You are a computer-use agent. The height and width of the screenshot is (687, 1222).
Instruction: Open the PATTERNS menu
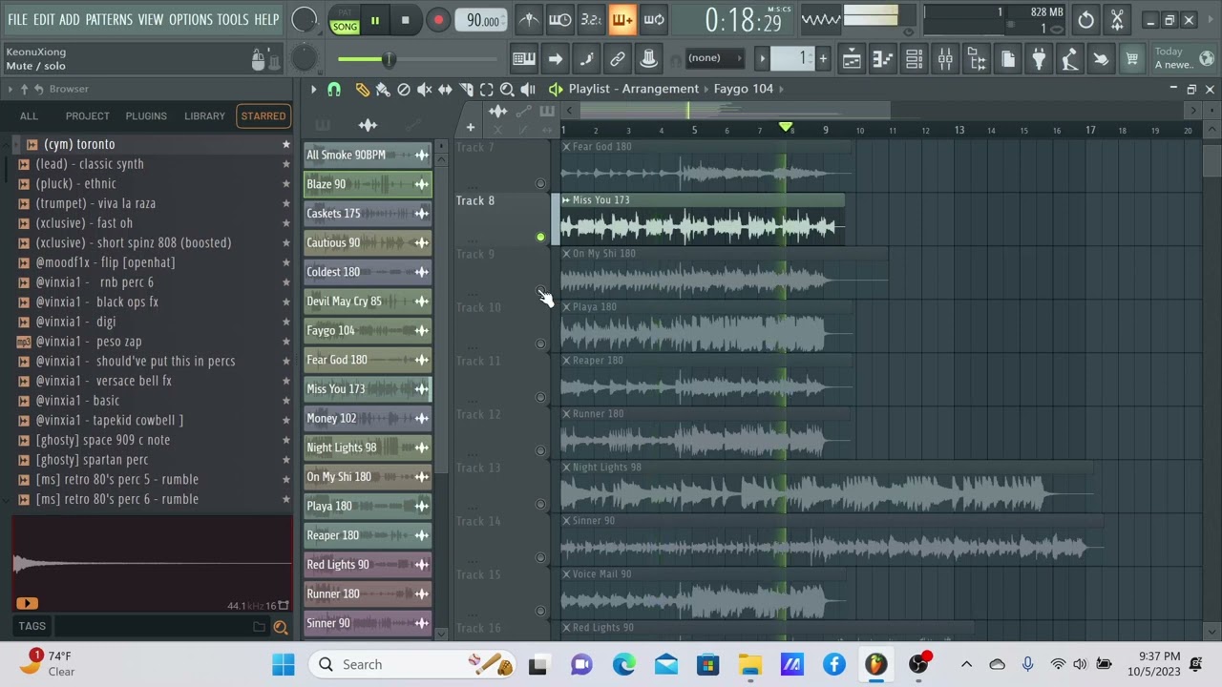tap(108, 19)
